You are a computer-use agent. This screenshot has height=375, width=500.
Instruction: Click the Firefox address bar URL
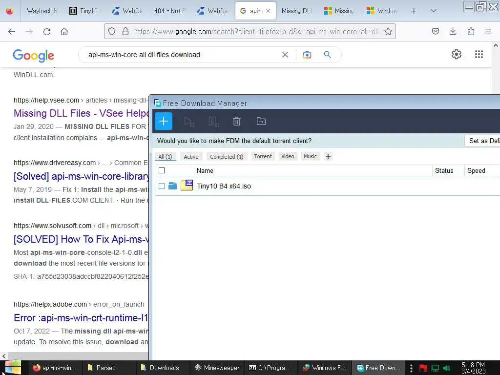256,31
